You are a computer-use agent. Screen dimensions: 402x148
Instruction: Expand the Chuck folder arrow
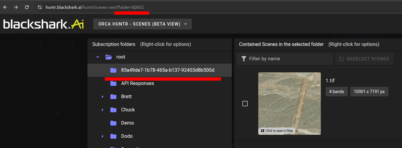pos(103,110)
